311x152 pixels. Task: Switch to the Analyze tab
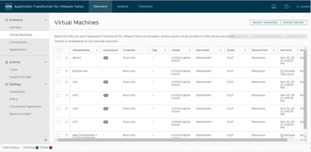tap(123, 6)
